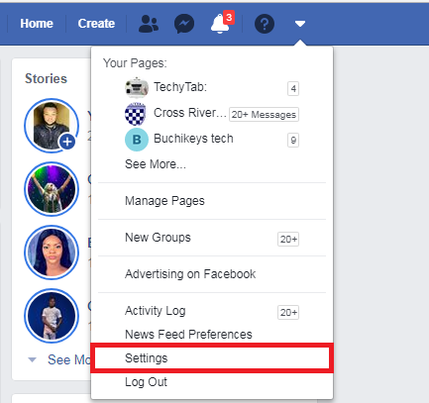Click the Buchikeys tech 9 badge
This screenshot has height=403, width=429.
(293, 140)
